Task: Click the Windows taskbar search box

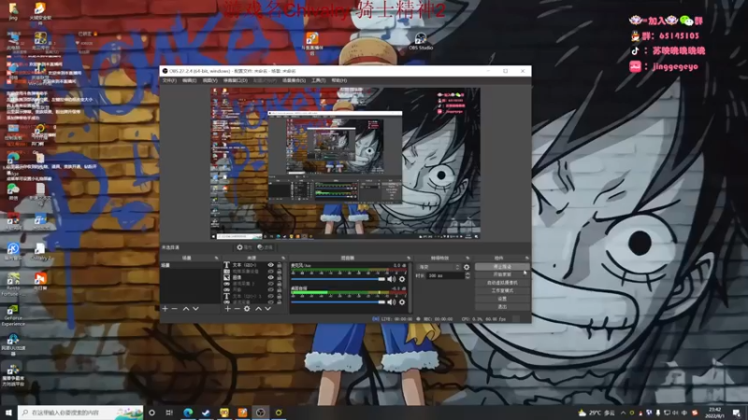Action: [x=80, y=413]
